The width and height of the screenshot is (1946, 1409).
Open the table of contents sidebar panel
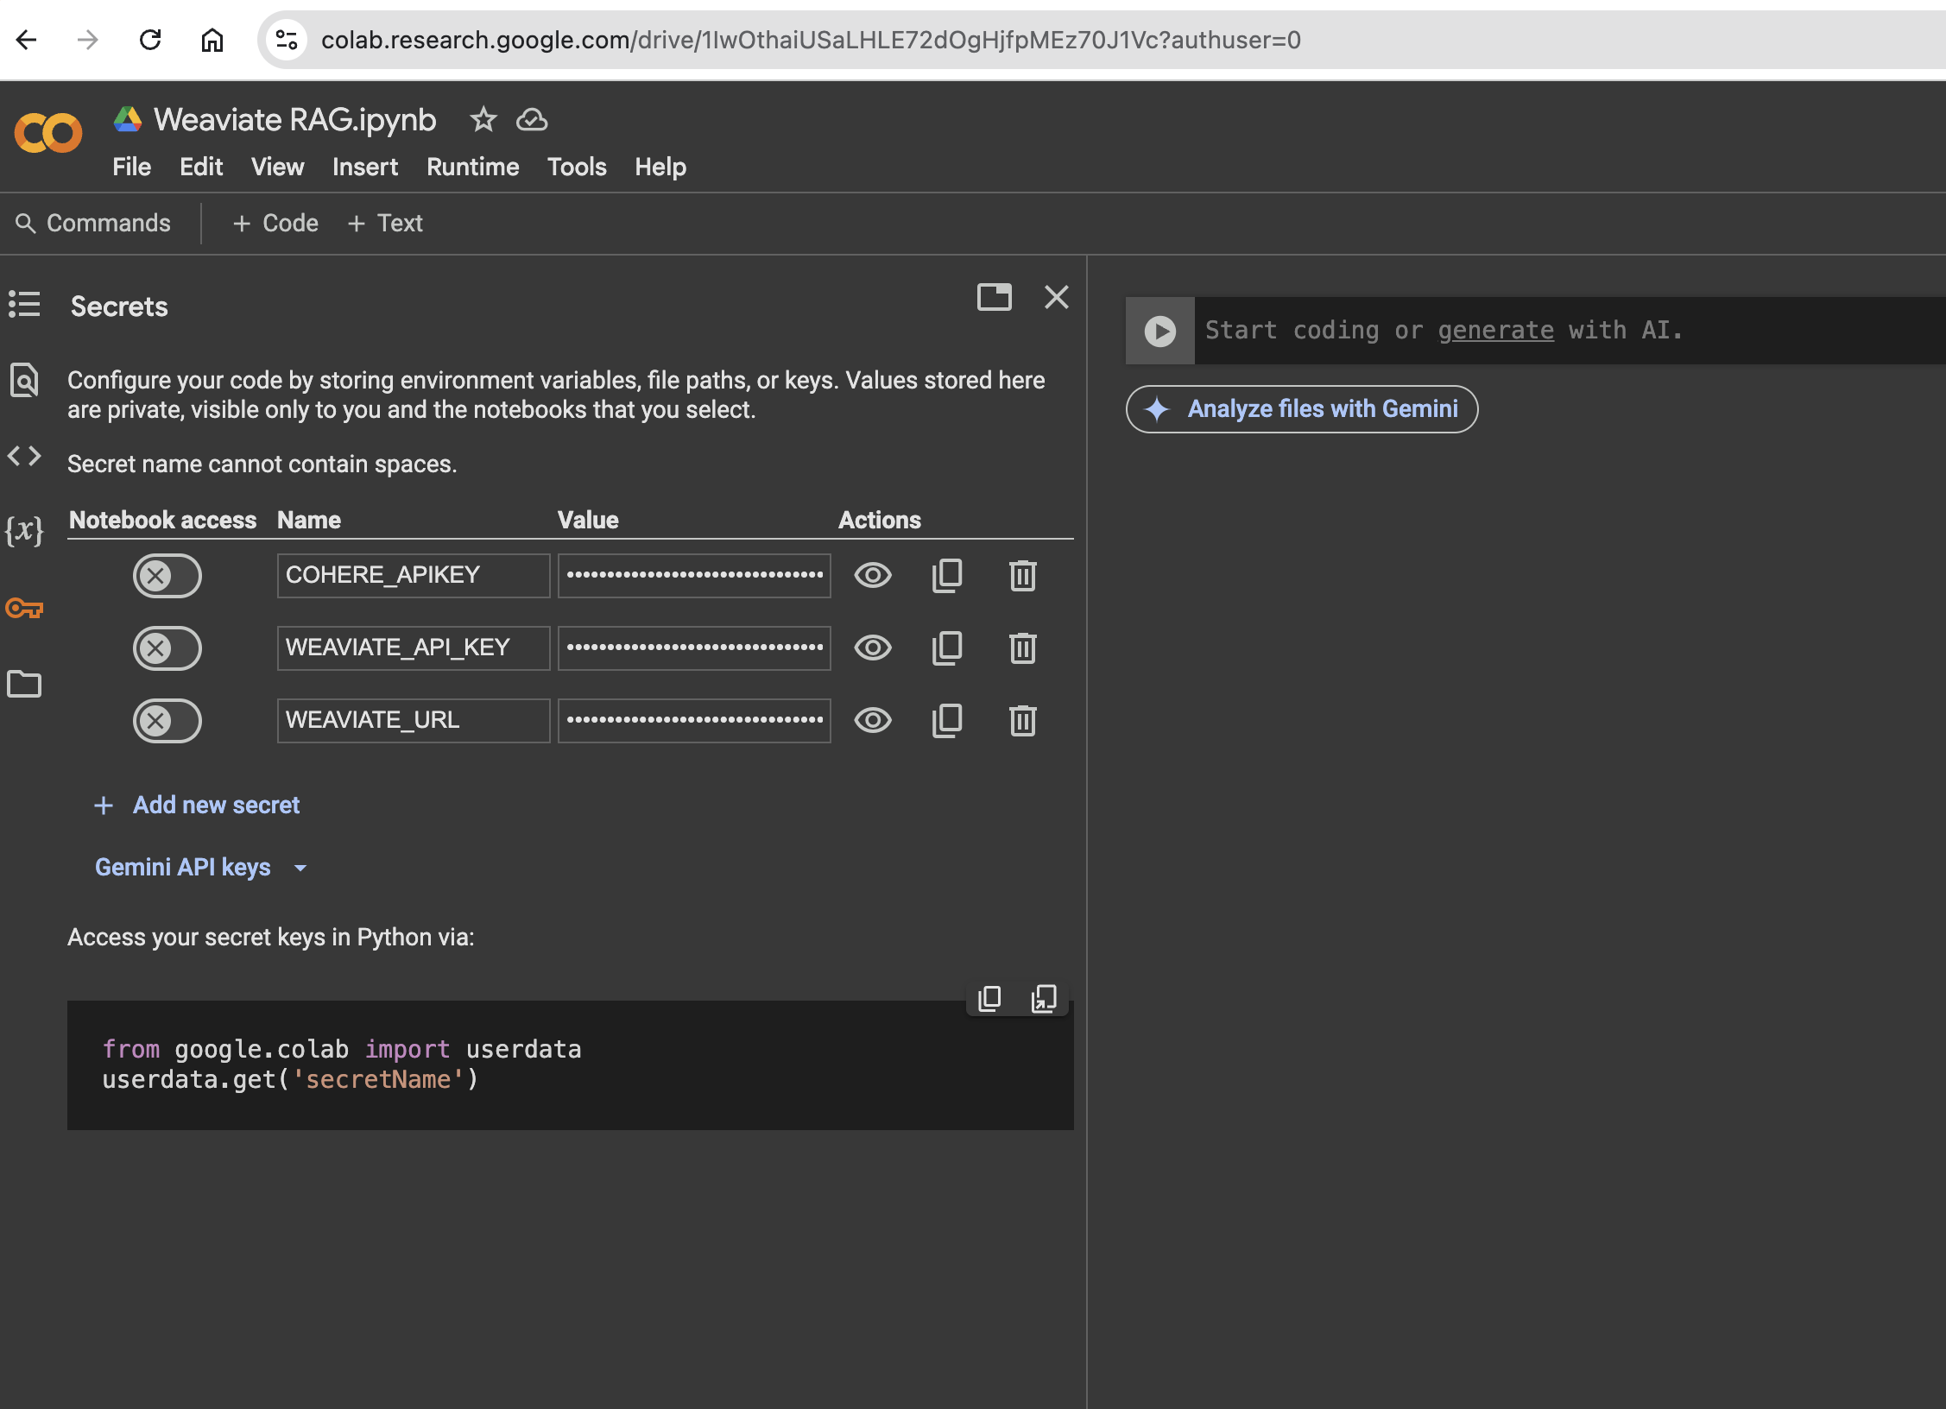pyautogui.click(x=23, y=305)
